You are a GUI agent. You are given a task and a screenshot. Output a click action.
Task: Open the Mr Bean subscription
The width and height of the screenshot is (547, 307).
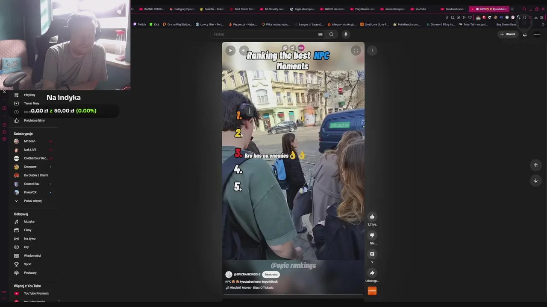click(x=29, y=141)
